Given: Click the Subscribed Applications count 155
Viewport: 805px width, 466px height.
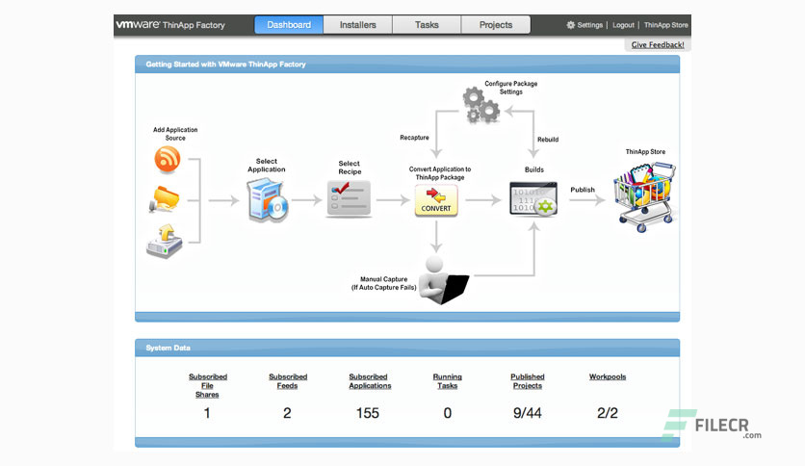Looking at the screenshot, I should (x=368, y=413).
